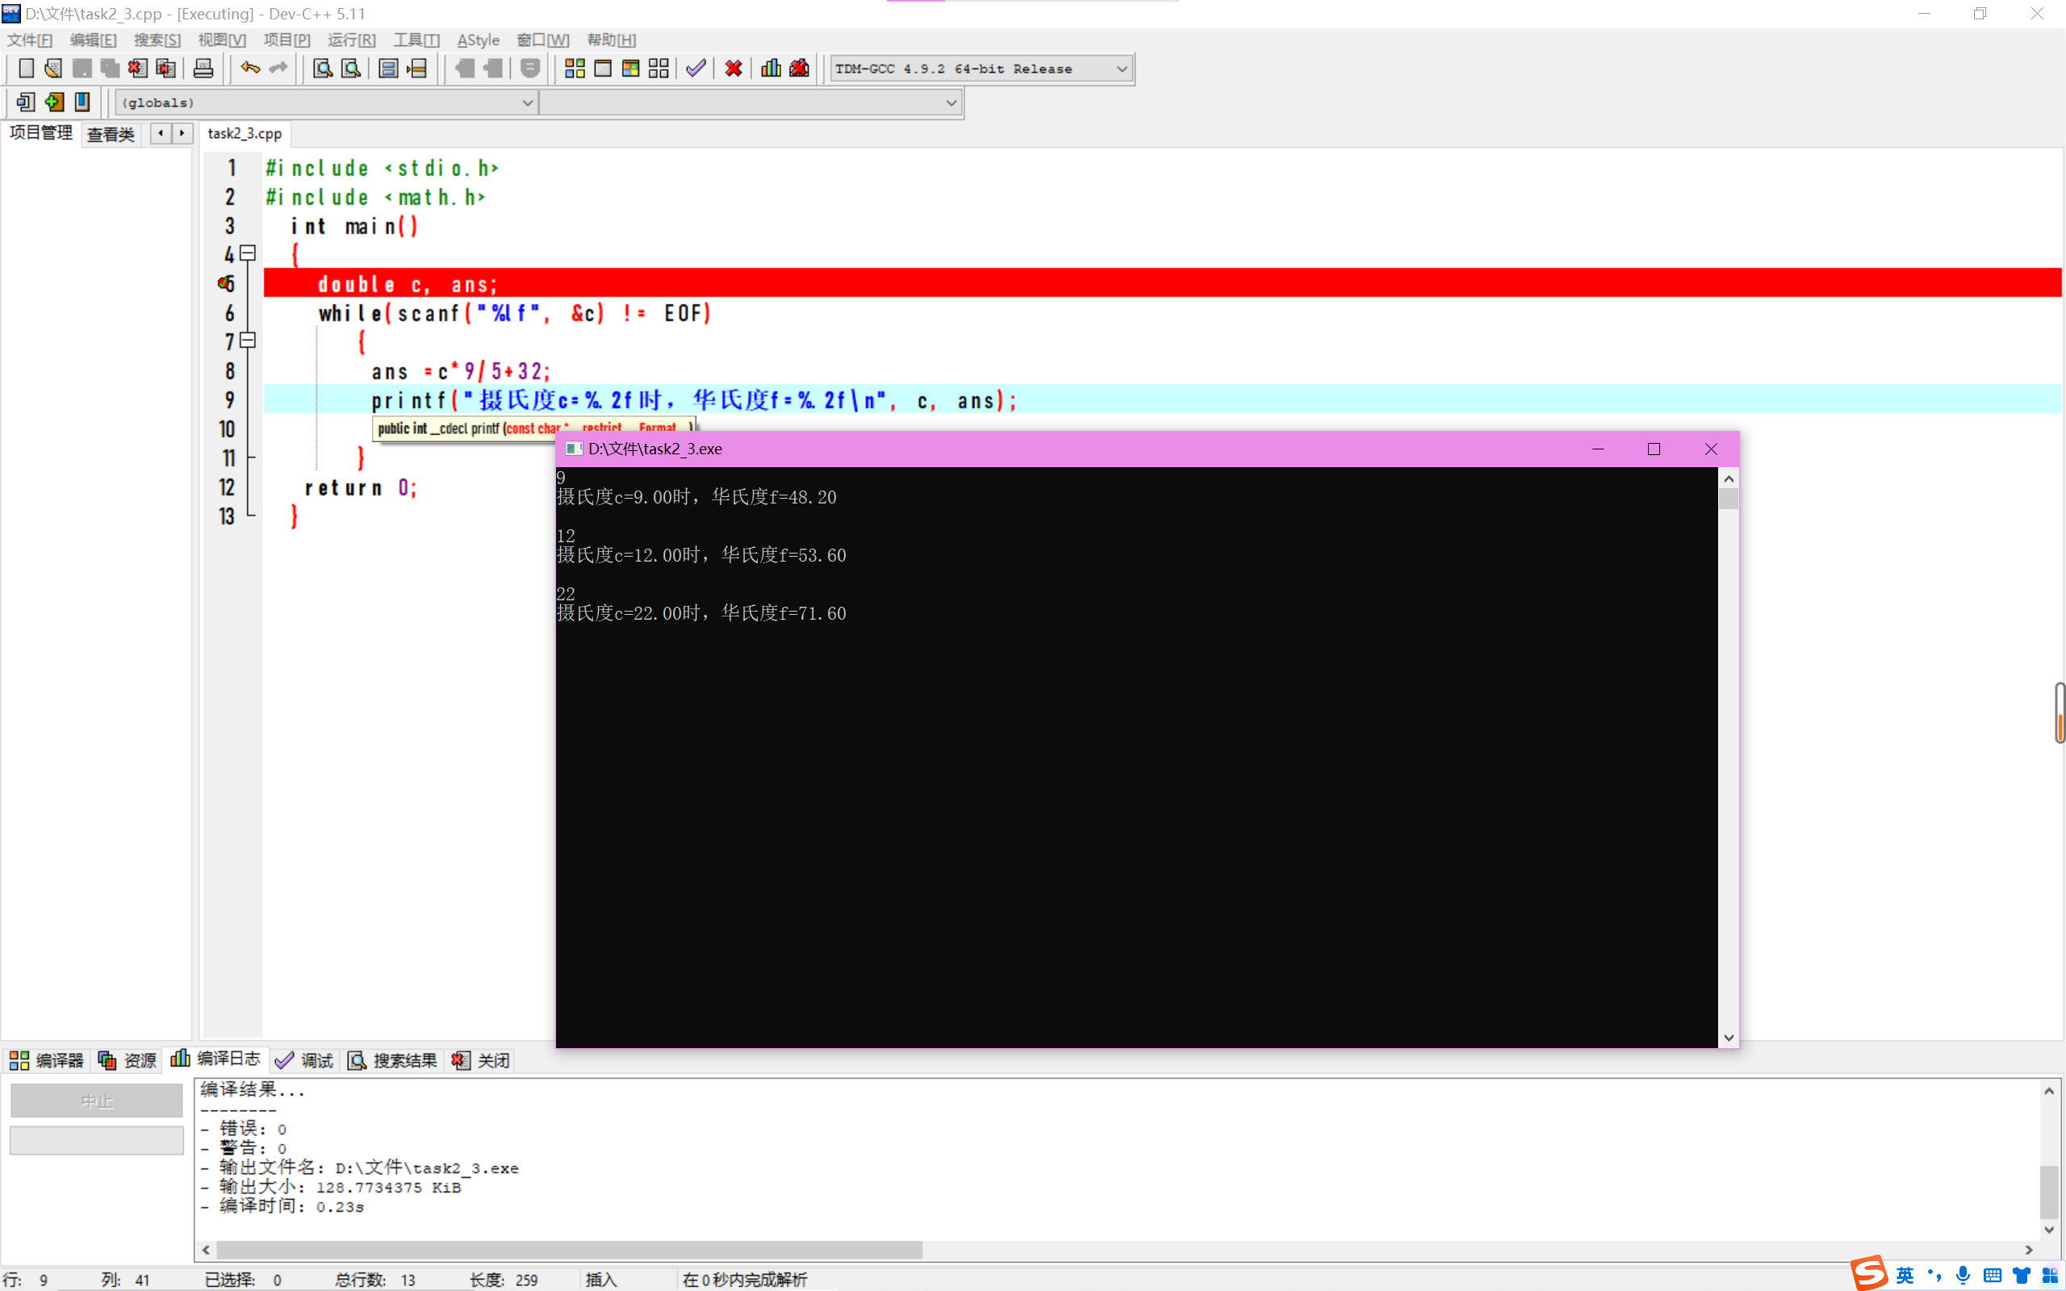The width and height of the screenshot is (2066, 1291).
Task: Collapse the code fold at line 4
Action: point(249,253)
